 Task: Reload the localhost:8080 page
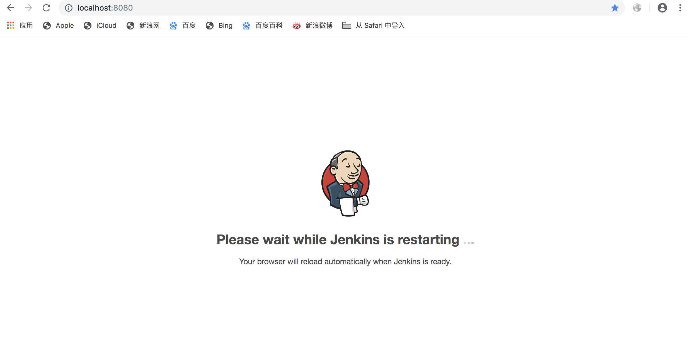pos(47,8)
